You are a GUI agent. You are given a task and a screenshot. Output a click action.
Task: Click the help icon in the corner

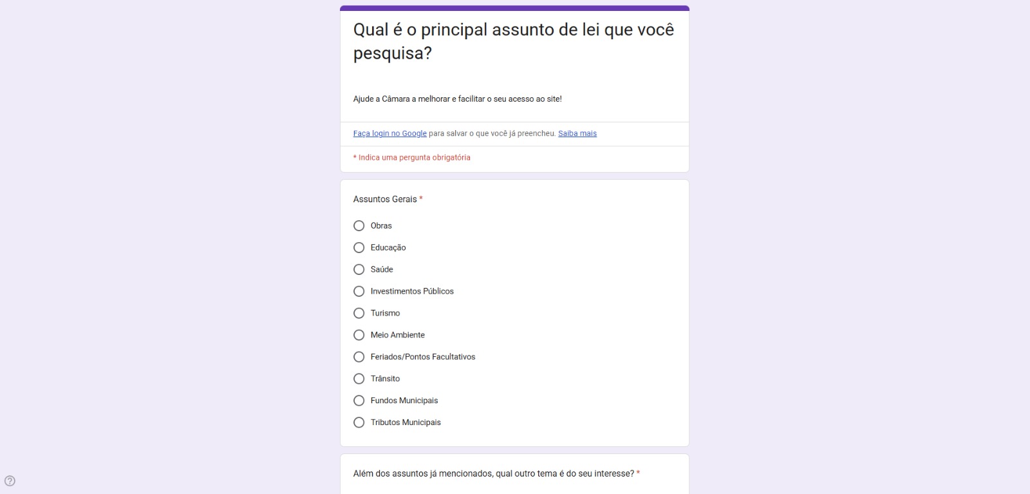[10, 480]
